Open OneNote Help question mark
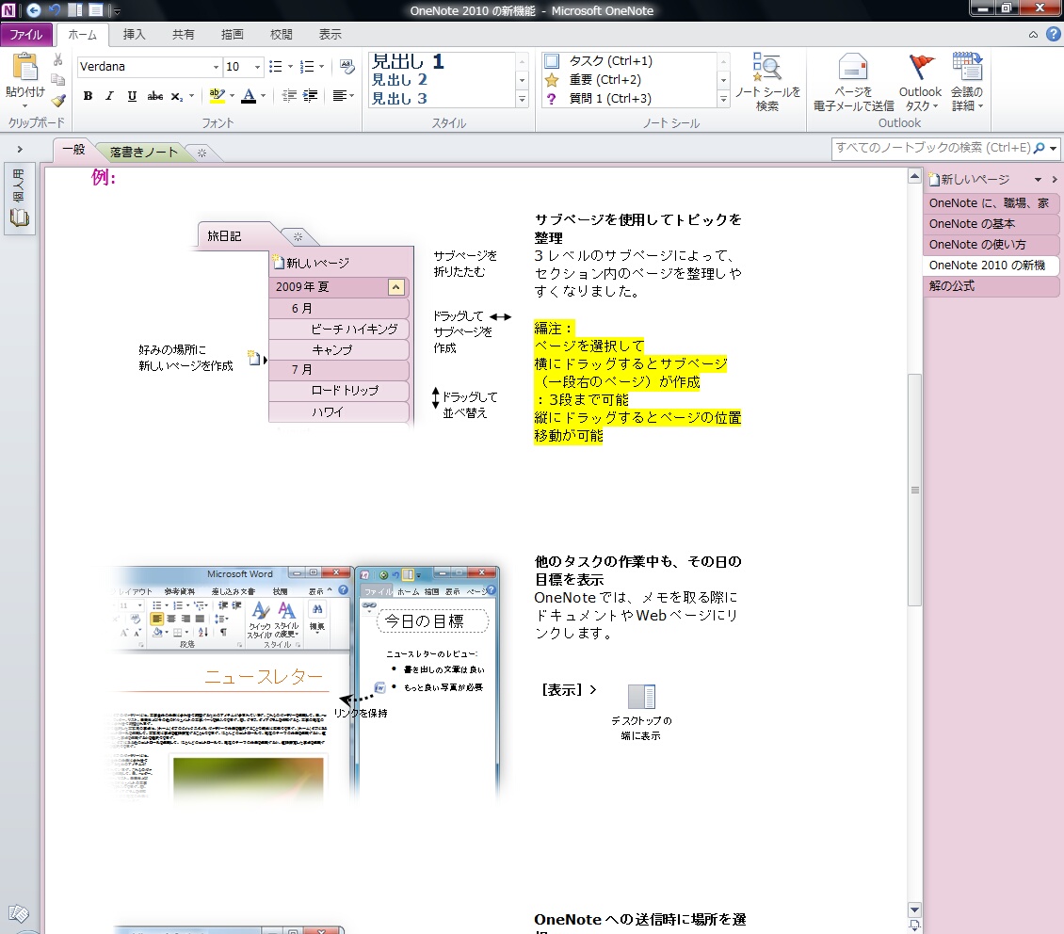 1053,34
